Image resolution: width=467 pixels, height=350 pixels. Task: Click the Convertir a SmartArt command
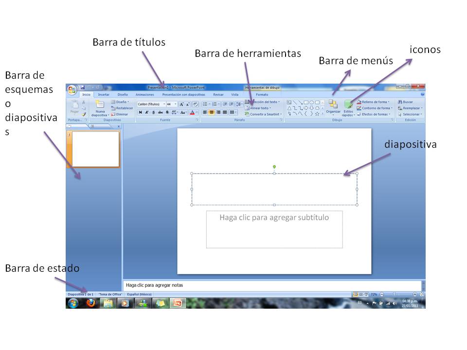265,114
